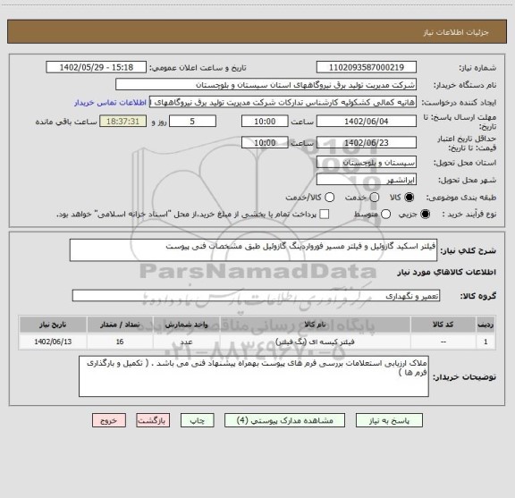Click the buyer organization name field
The width and height of the screenshot is (515, 498).
[266, 84]
